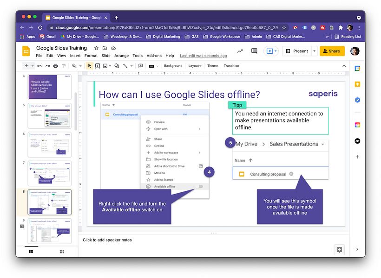This screenshot has height=278, width=381.
Task: Add a comment from the toolbar
Action: [x=140, y=66]
